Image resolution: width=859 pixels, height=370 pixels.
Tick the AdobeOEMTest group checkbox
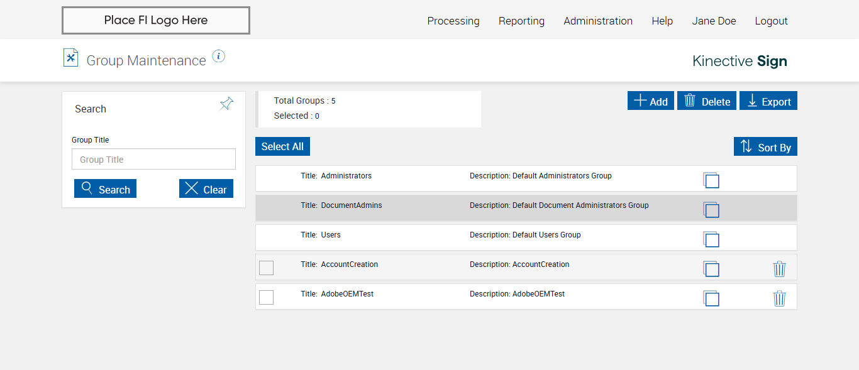(x=267, y=297)
